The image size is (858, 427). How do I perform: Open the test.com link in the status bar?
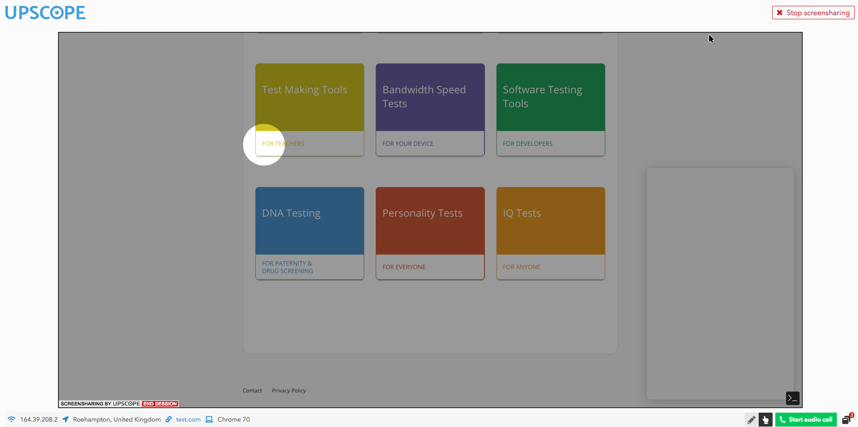point(188,419)
